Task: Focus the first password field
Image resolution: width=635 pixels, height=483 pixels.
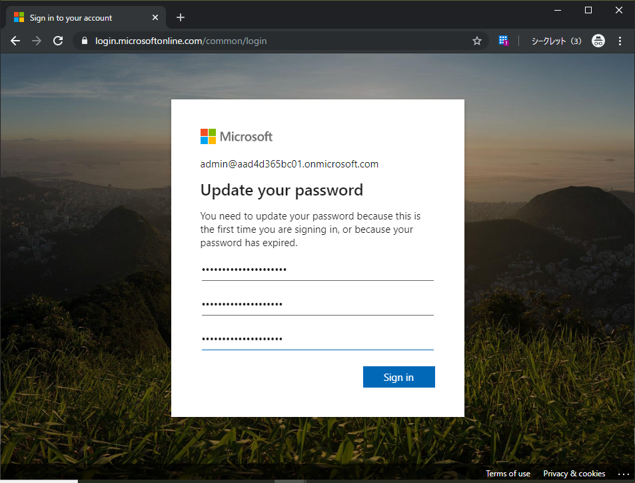Action: [x=317, y=270]
